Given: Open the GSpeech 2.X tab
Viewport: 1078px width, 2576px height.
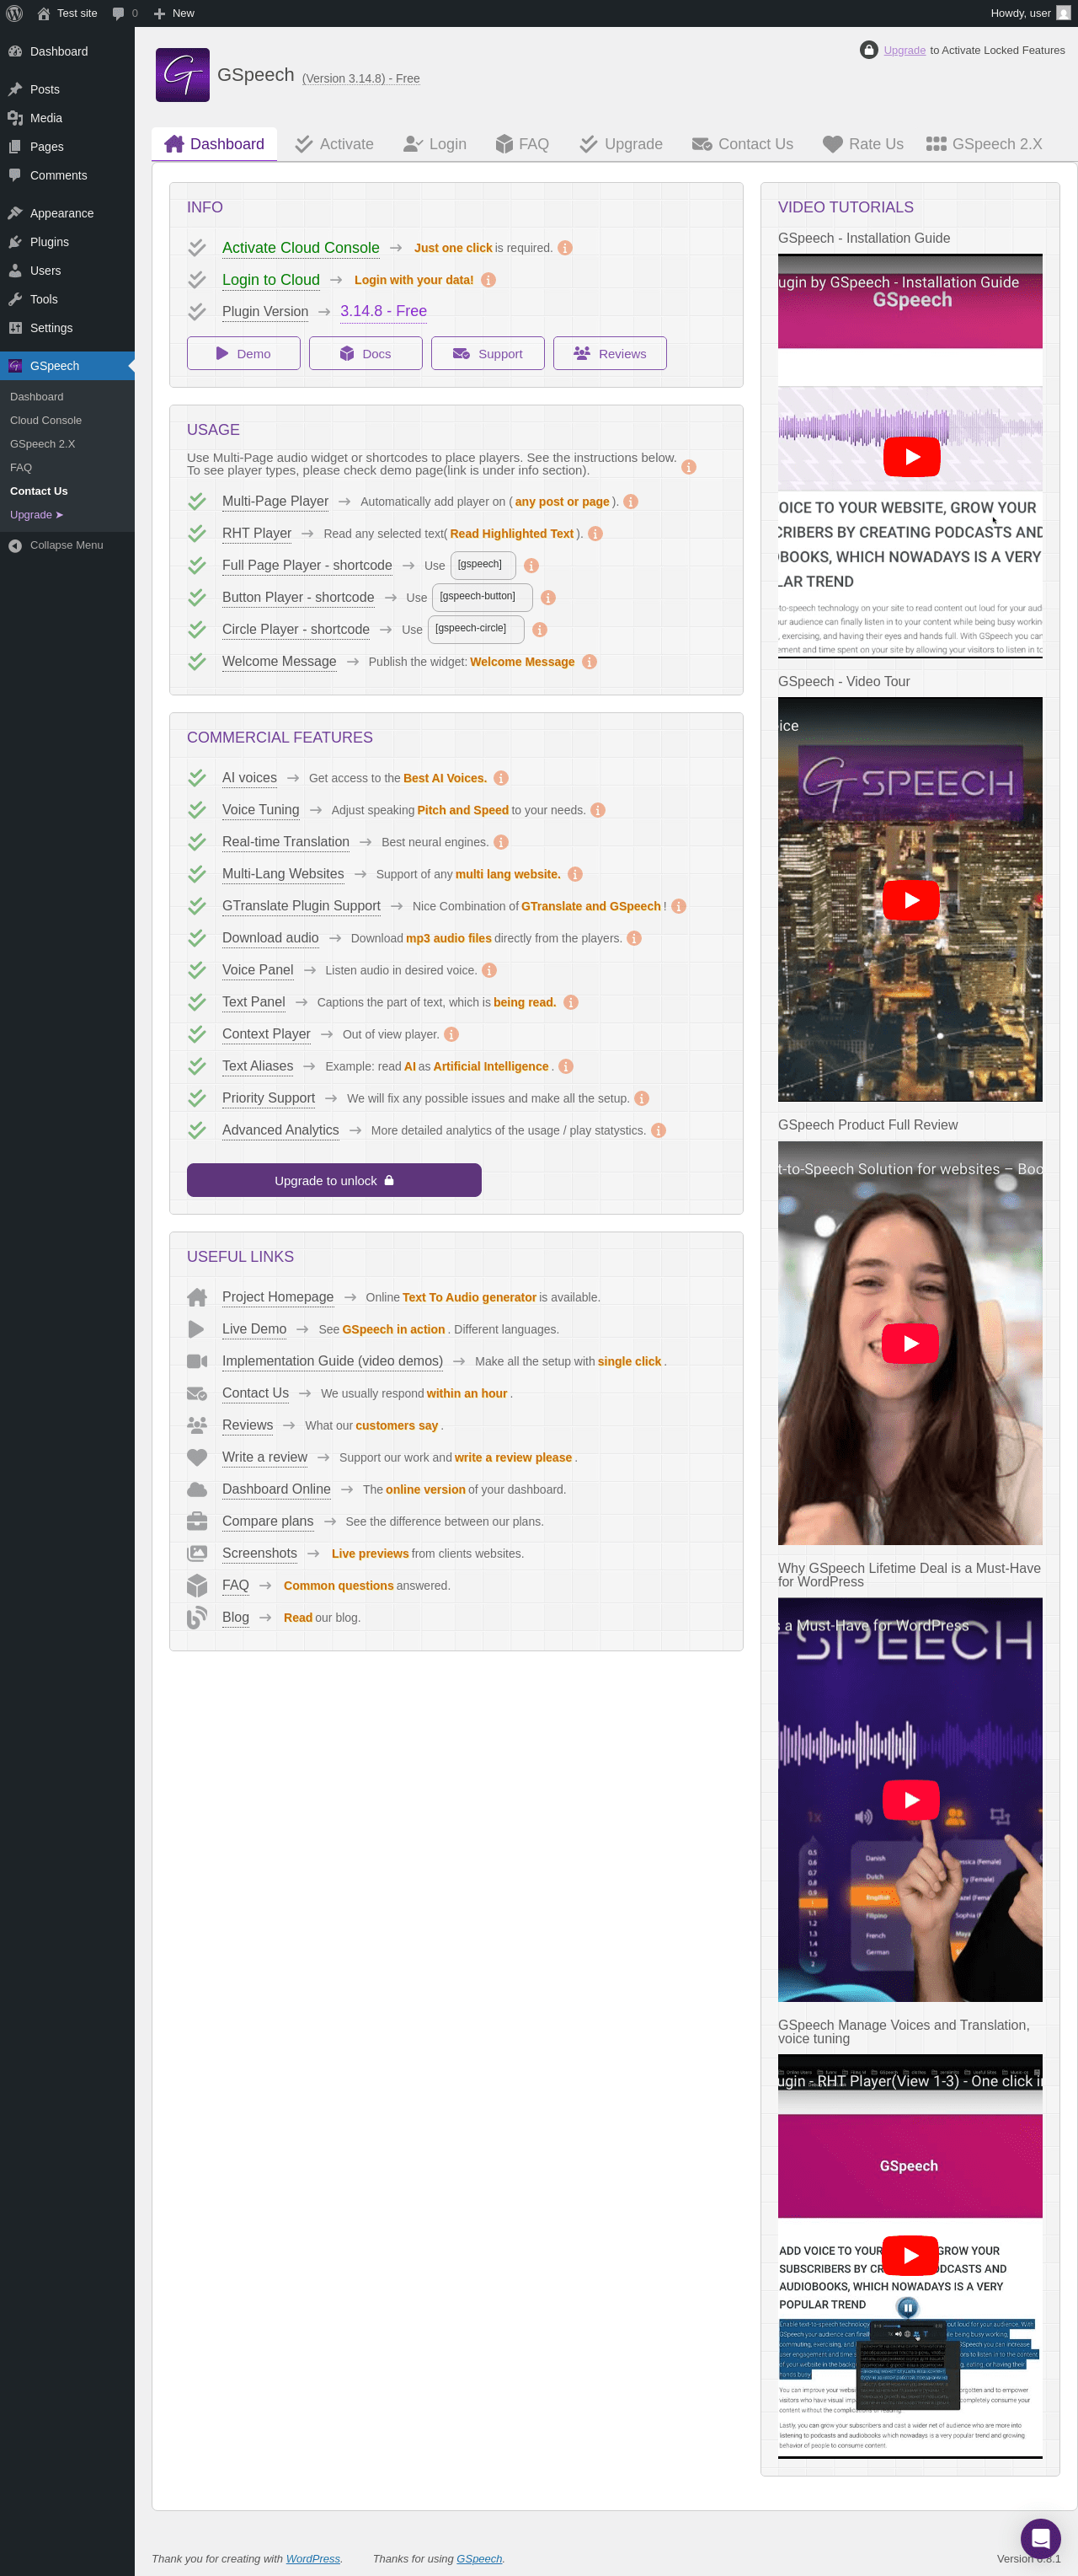Looking at the screenshot, I should tap(984, 144).
